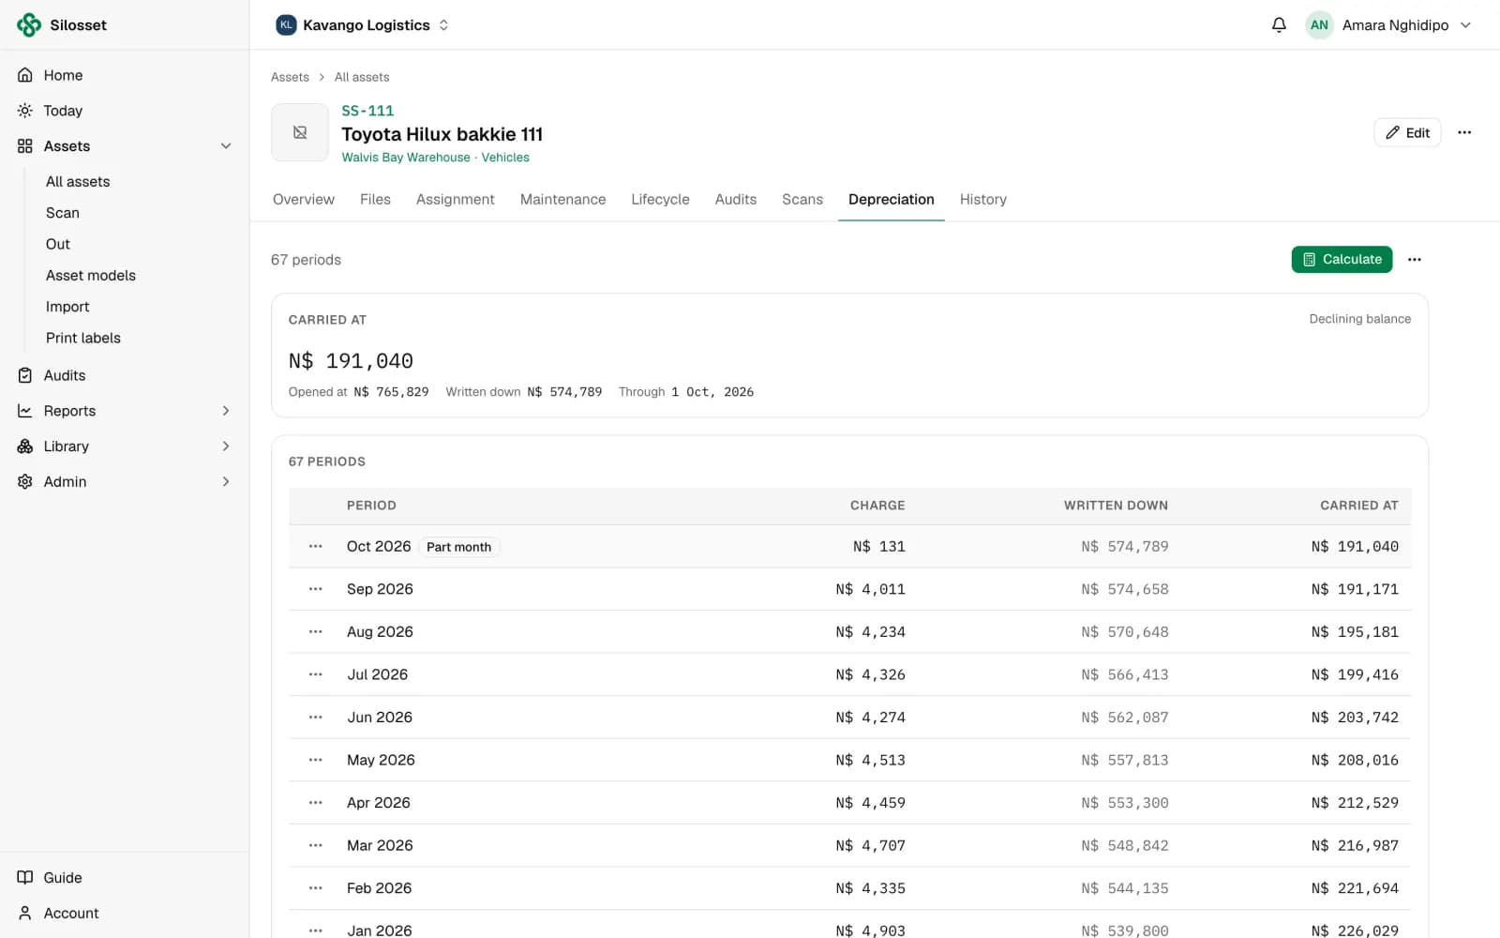1500x938 pixels.
Task: Open the more menu next to Calculate
Action: pyautogui.click(x=1415, y=260)
